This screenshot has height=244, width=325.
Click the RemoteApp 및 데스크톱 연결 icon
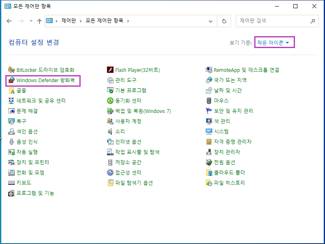coord(209,70)
